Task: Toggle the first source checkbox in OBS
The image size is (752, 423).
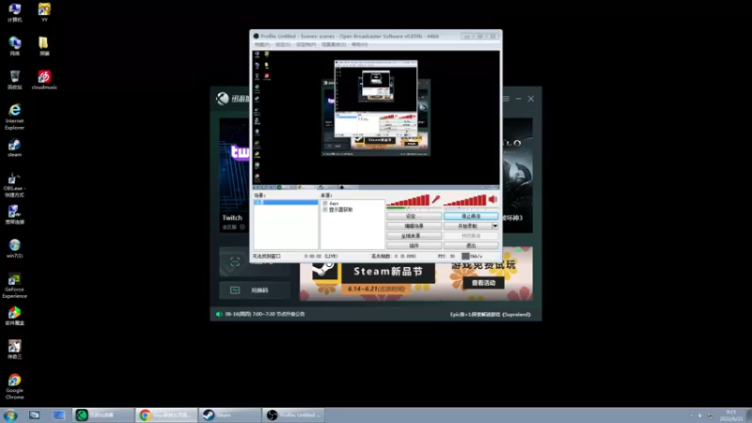Action: coord(325,203)
